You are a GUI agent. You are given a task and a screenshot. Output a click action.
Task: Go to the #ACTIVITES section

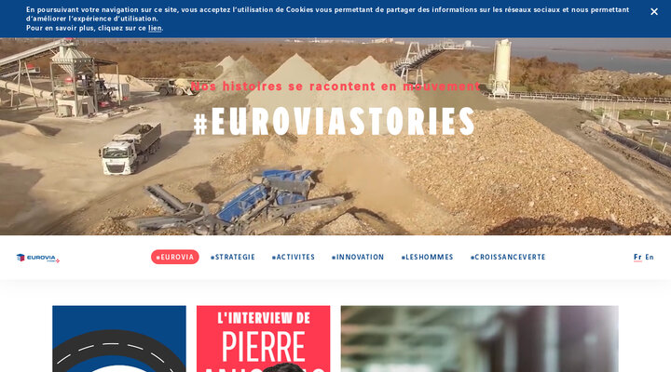point(294,257)
